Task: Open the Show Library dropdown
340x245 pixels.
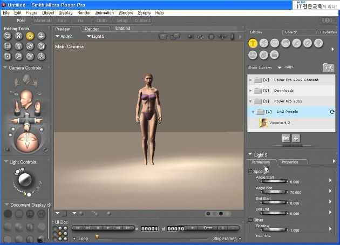Action: coord(280,67)
